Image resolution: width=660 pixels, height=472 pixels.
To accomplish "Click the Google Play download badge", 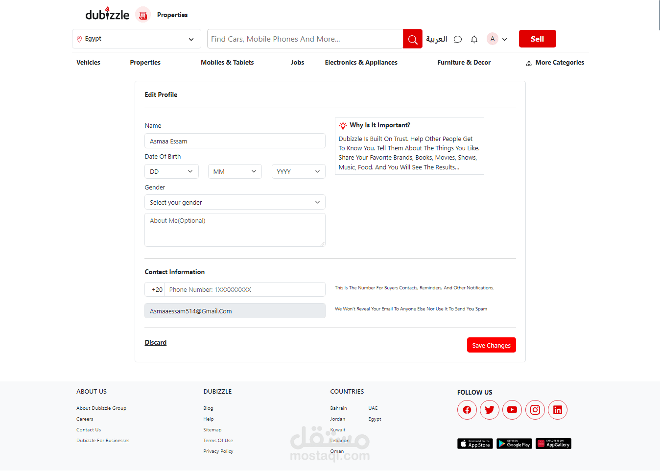I will pos(514,444).
